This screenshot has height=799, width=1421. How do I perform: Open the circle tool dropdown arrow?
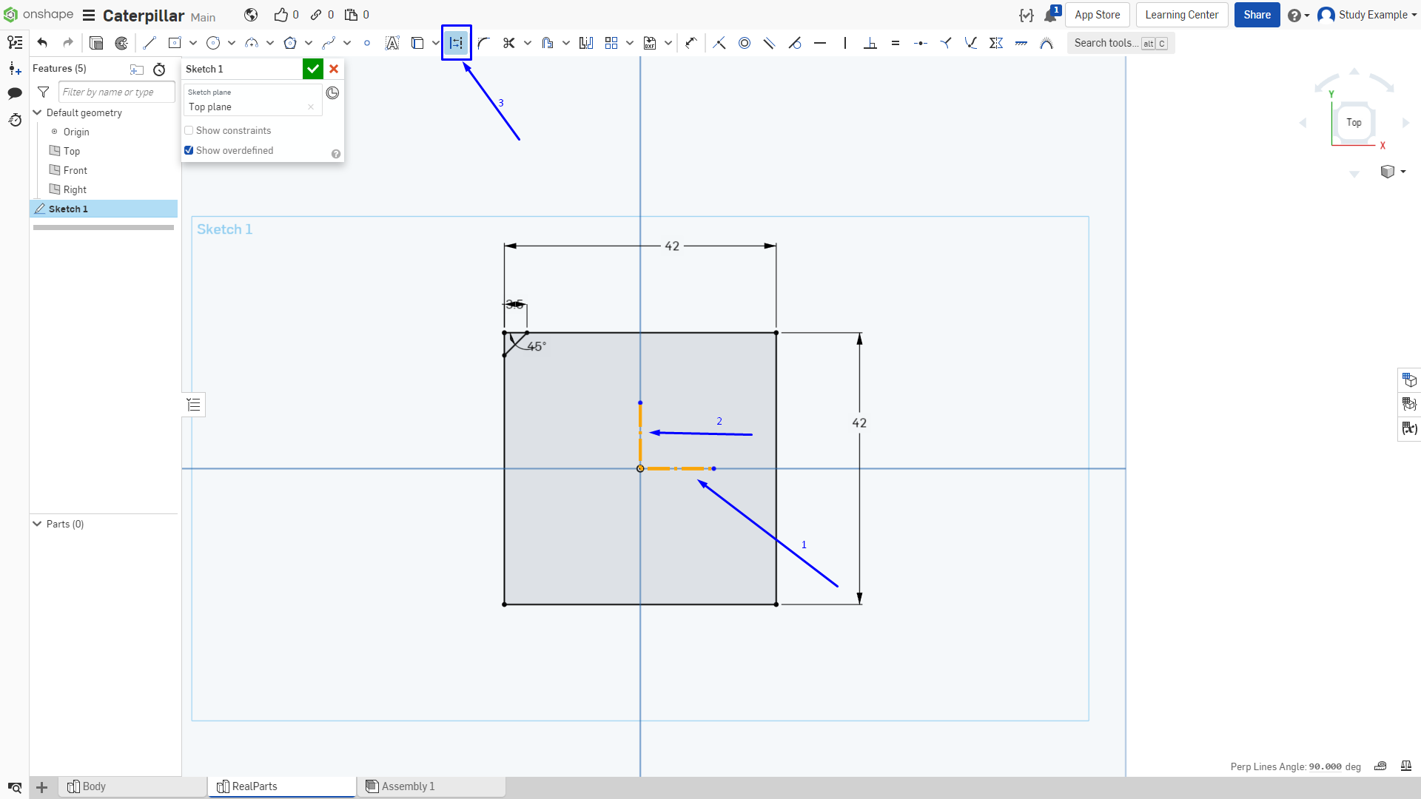(232, 43)
